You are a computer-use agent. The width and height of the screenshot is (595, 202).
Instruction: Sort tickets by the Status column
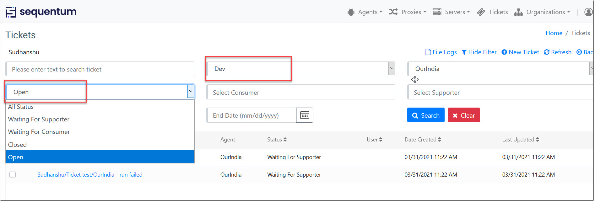pyautogui.click(x=277, y=140)
